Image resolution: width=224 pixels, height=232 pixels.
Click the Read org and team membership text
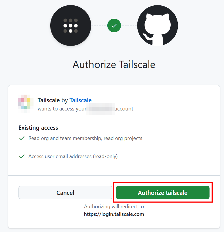click(x=85, y=138)
